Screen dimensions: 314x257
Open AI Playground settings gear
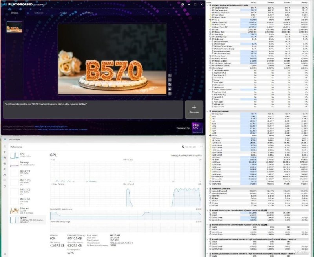point(183,4)
